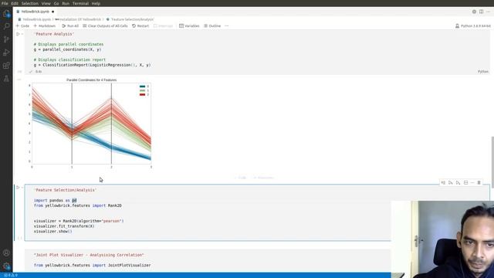Open editor More Actions ellipsis at top right
The width and height of the screenshot is (494, 278).
coord(488,12)
